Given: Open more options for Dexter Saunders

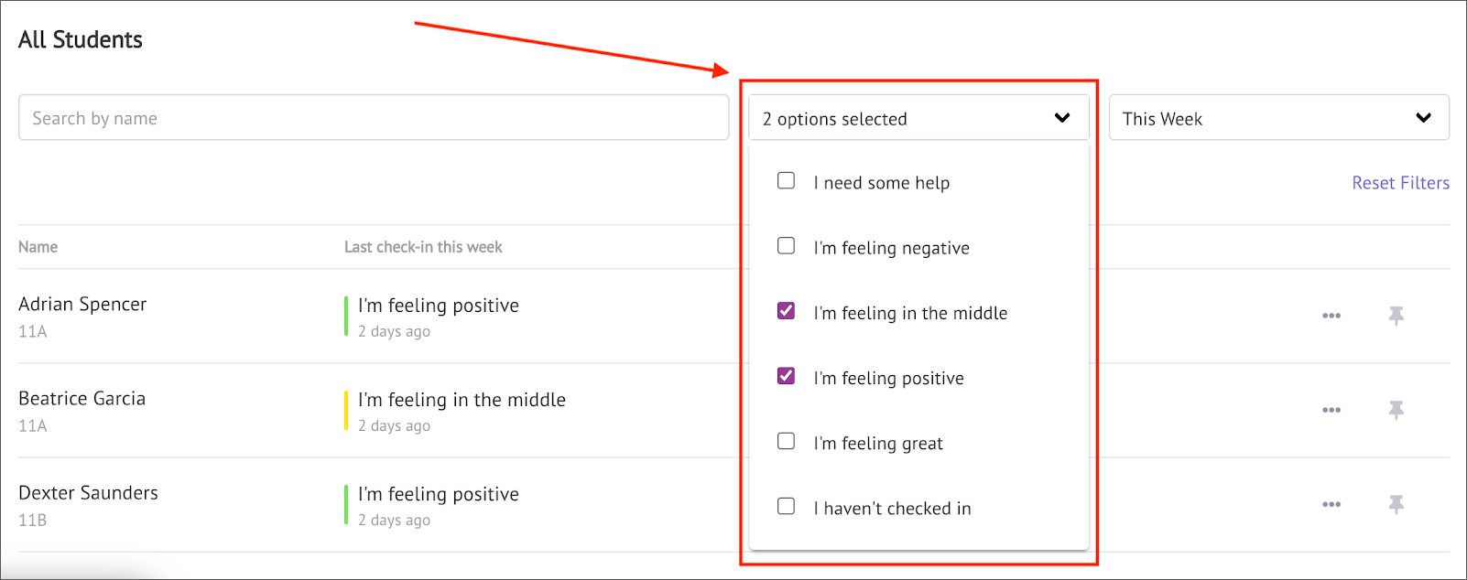Looking at the screenshot, I should pyautogui.click(x=1331, y=504).
